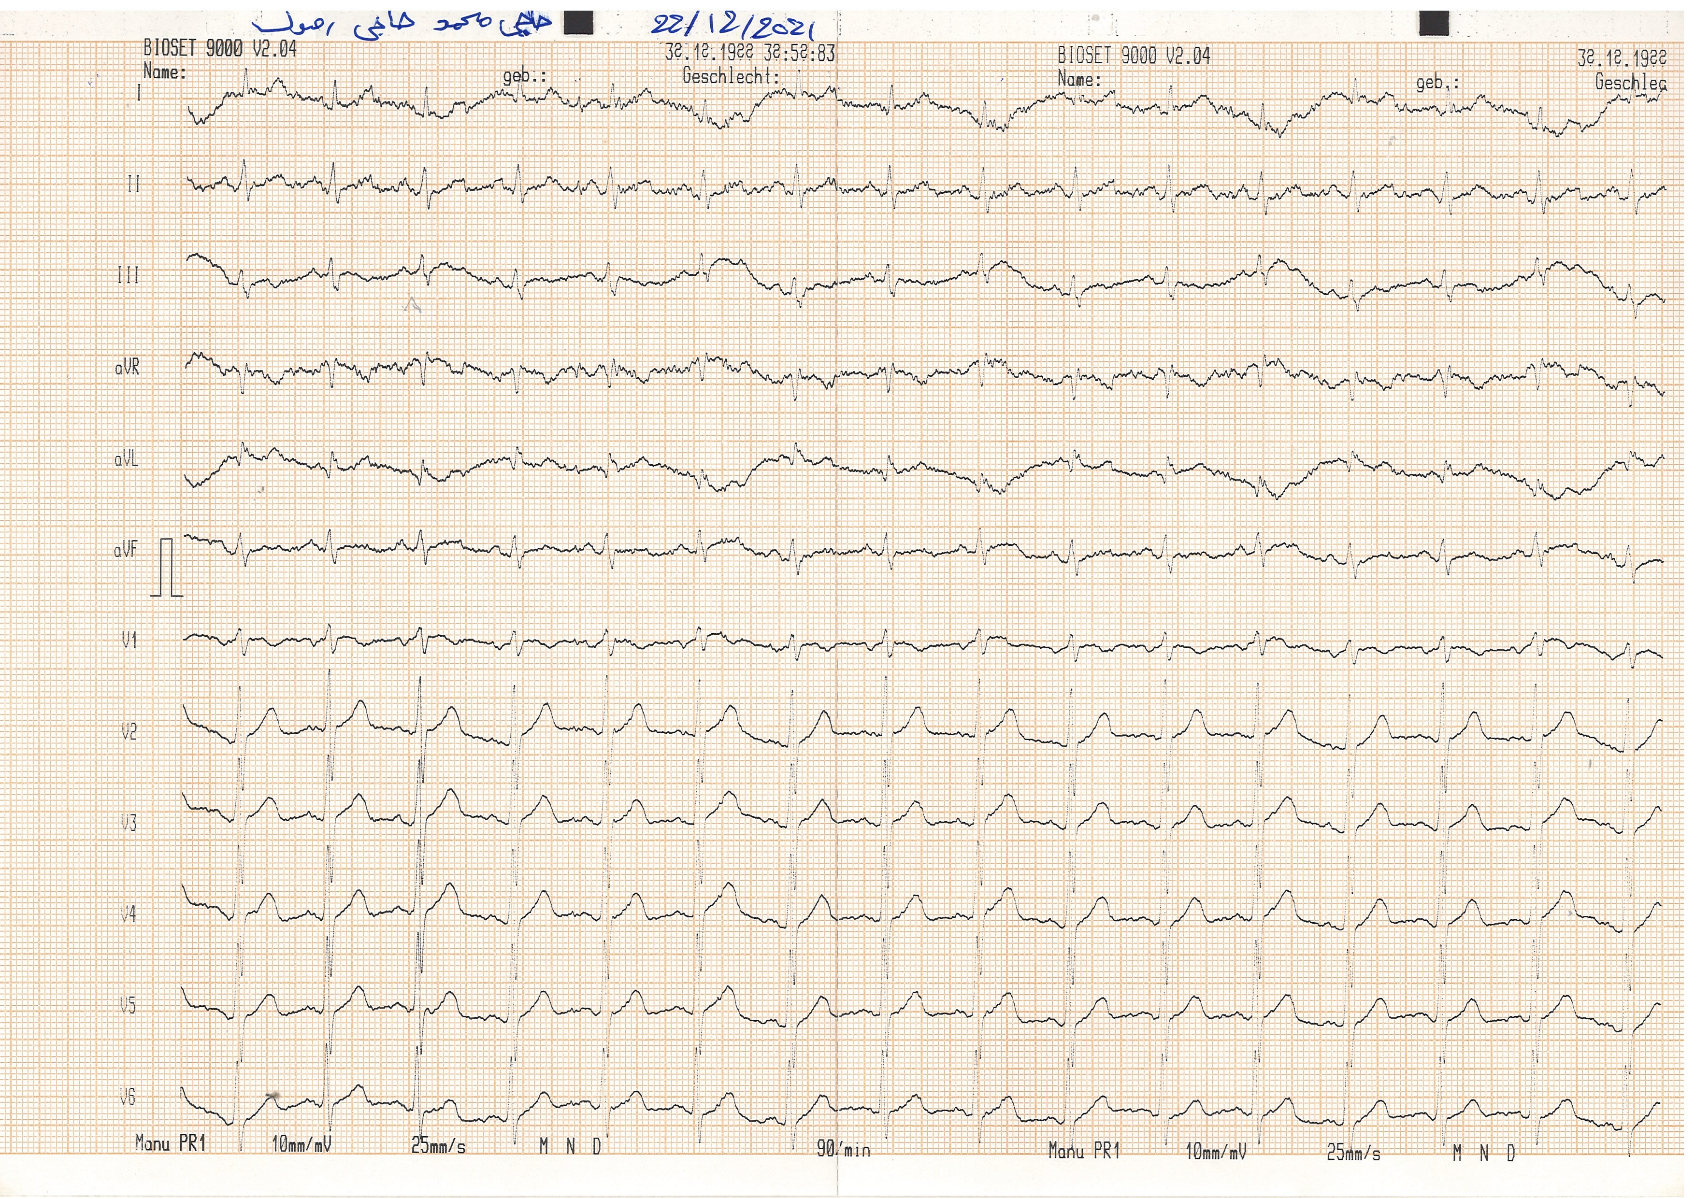Click the left 25mm/s speed text
The width and height of the screenshot is (1695, 1198).
click(439, 1146)
